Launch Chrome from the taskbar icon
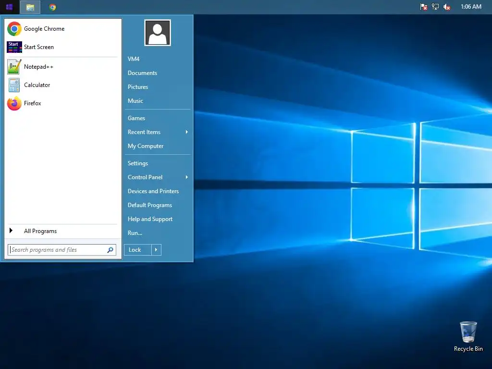 (x=52, y=7)
